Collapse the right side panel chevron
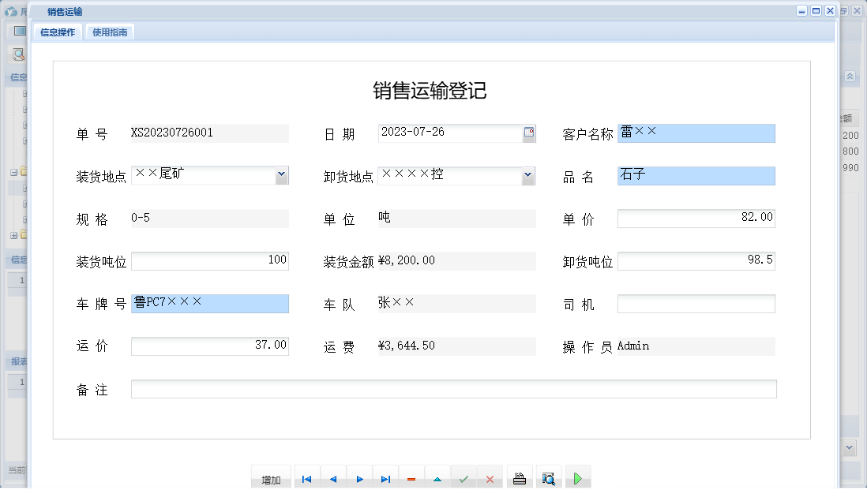Viewport: 867px width, 501px height. (850, 76)
